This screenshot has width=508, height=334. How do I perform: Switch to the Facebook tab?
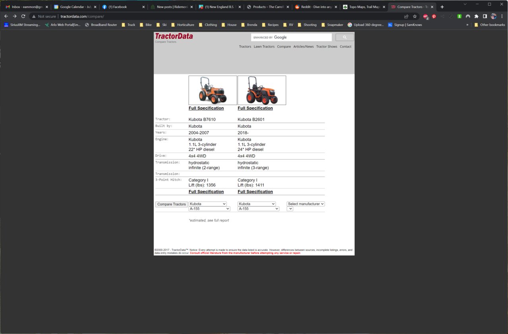pos(123,7)
